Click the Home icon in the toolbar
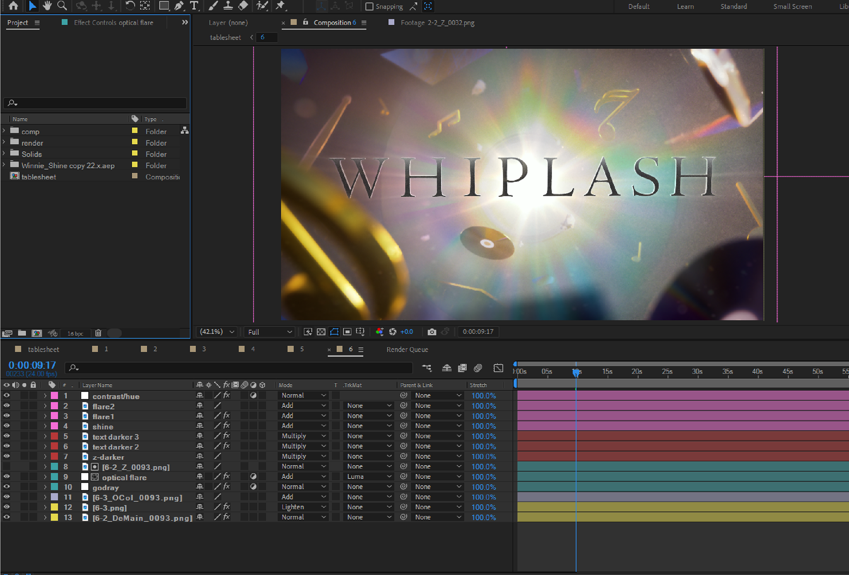Viewport: 849px width, 575px height. 13,6
